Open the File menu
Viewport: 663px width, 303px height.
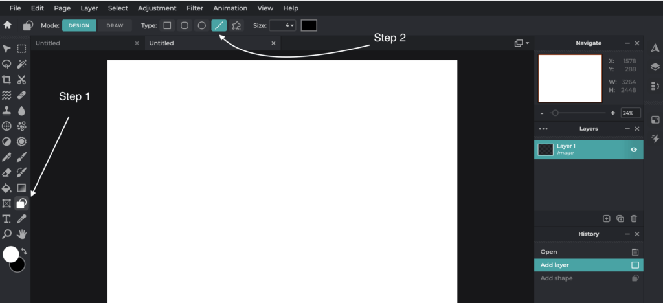[16, 8]
